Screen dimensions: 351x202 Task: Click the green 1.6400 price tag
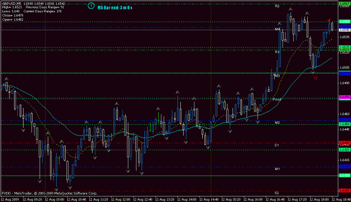click(345, 176)
